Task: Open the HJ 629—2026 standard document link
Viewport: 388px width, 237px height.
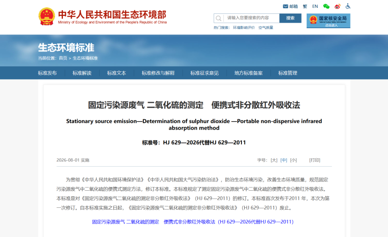Action: tap(192, 222)
